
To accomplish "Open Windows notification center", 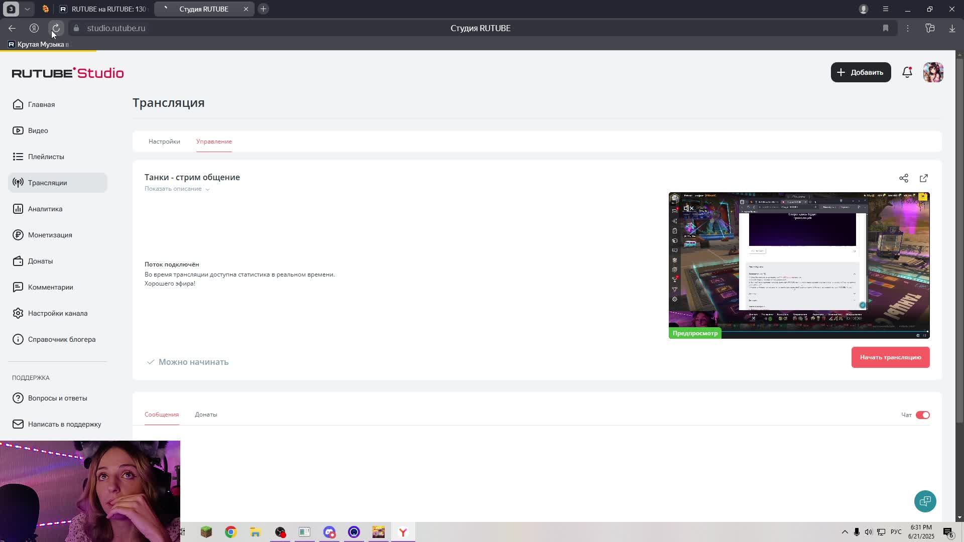I will (948, 532).
